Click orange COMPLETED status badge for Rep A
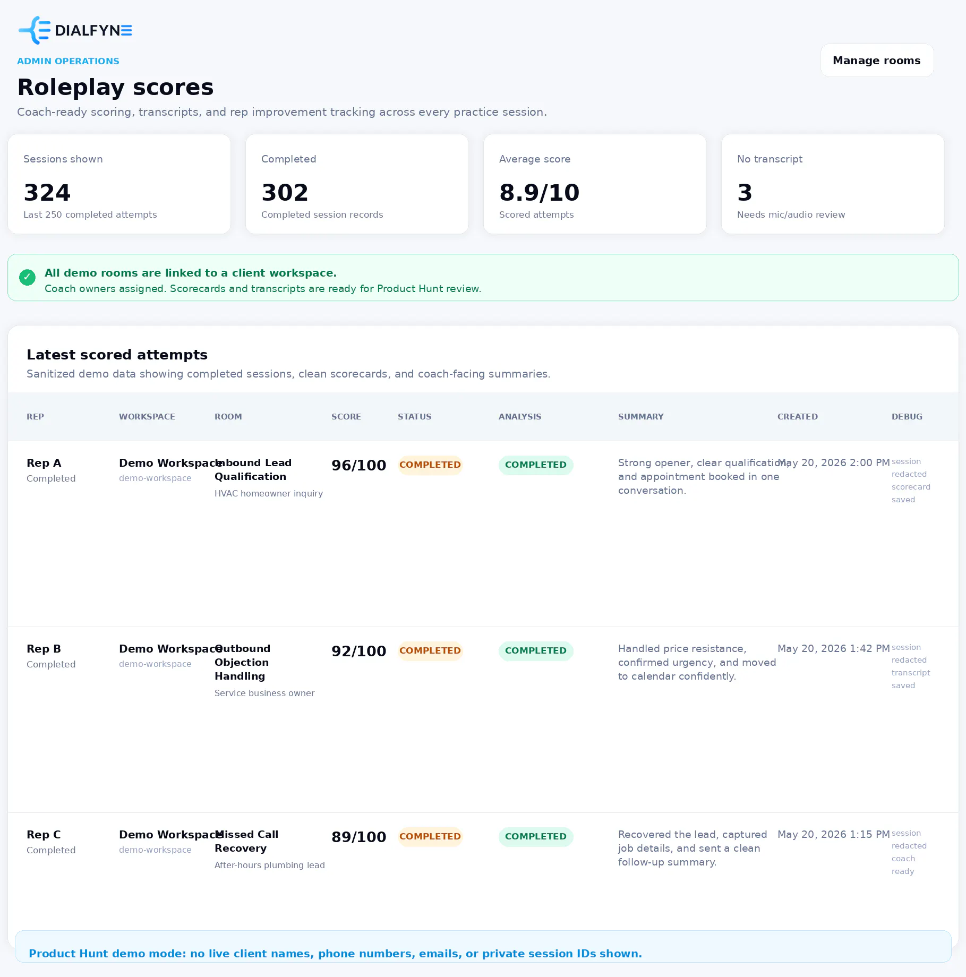The image size is (966, 977). (x=430, y=465)
